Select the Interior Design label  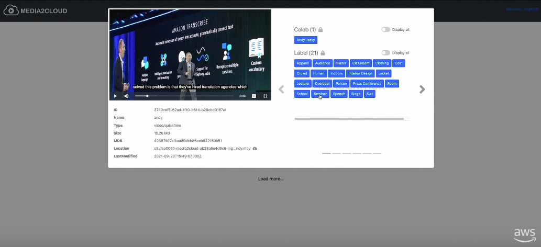(x=360, y=73)
